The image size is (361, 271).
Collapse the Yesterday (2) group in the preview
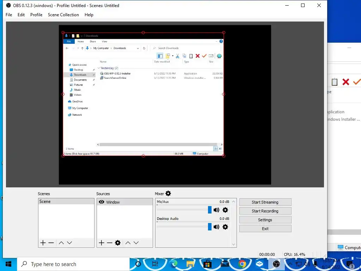(99, 68)
